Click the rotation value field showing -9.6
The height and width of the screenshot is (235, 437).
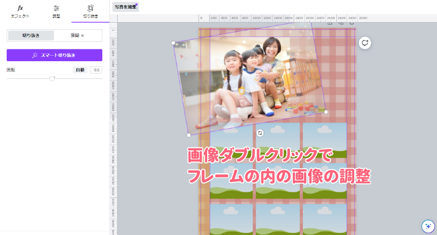click(x=96, y=70)
